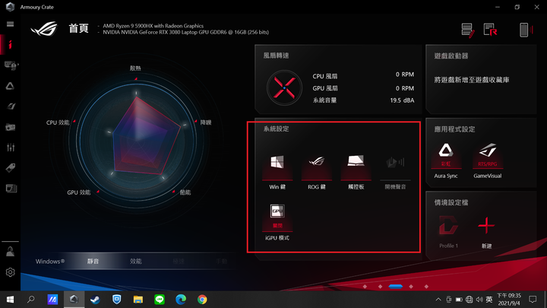Toggle the 觸控板 touchpad setting

356,172
